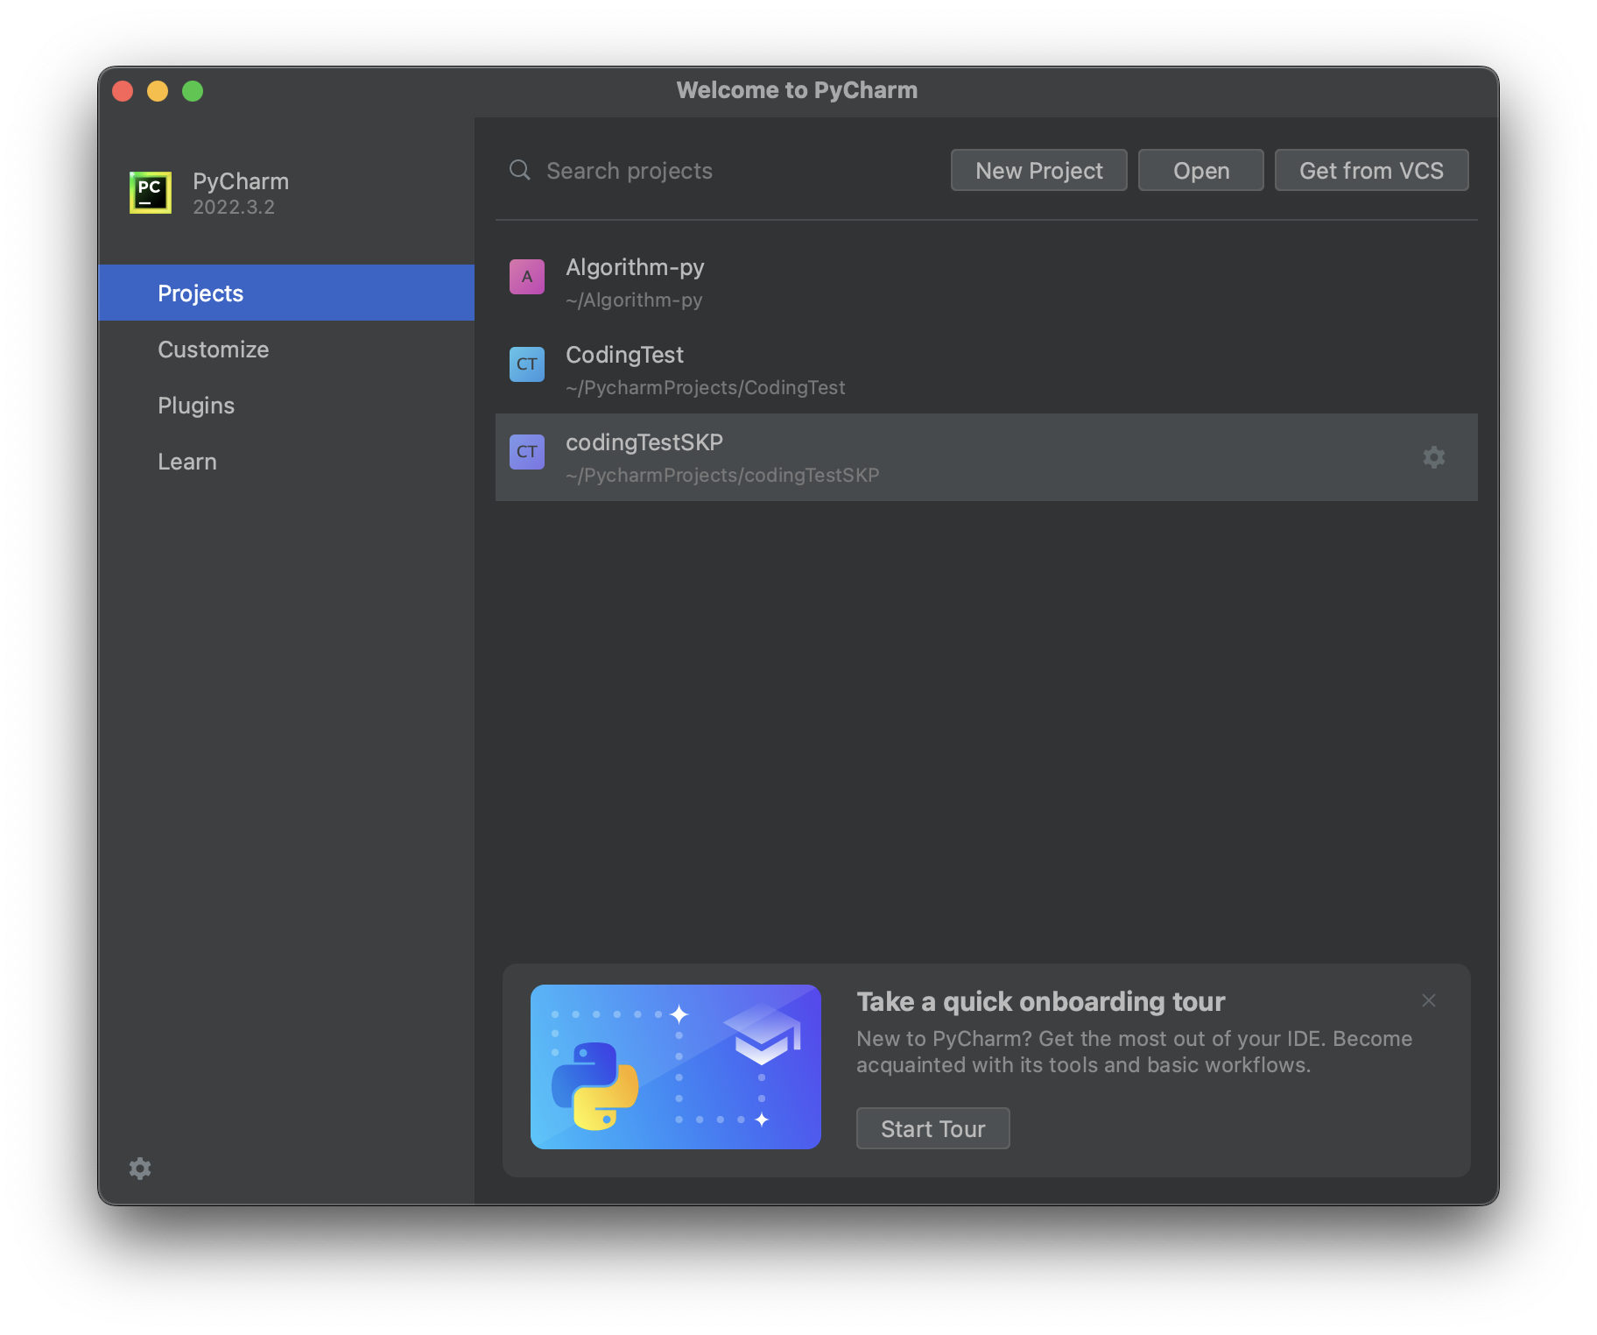
Task: Click the codingTestSKP project's purple CT icon
Action: 527,452
